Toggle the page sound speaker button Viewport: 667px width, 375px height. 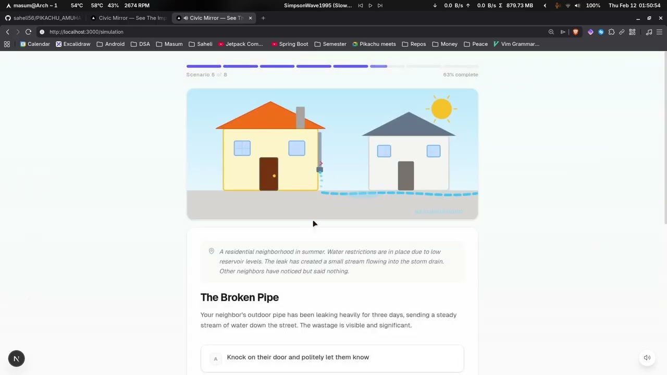click(647, 358)
